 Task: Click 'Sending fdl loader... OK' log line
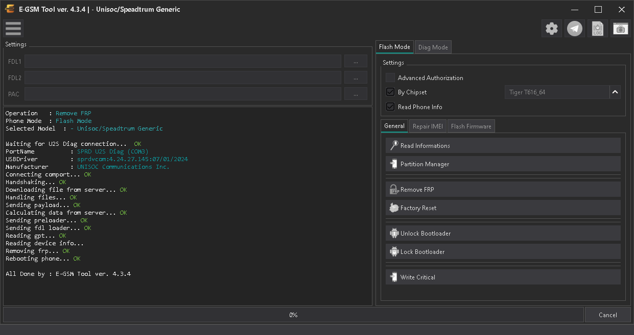(49, 228)
